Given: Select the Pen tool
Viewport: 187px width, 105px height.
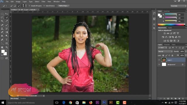Looking at the screenshot, I should tap(2, 40).
